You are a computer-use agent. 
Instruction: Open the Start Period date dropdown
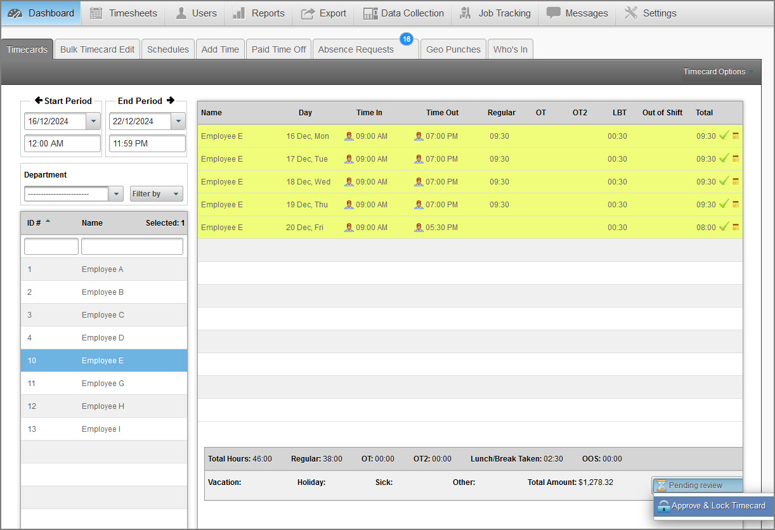pos(94,121)
